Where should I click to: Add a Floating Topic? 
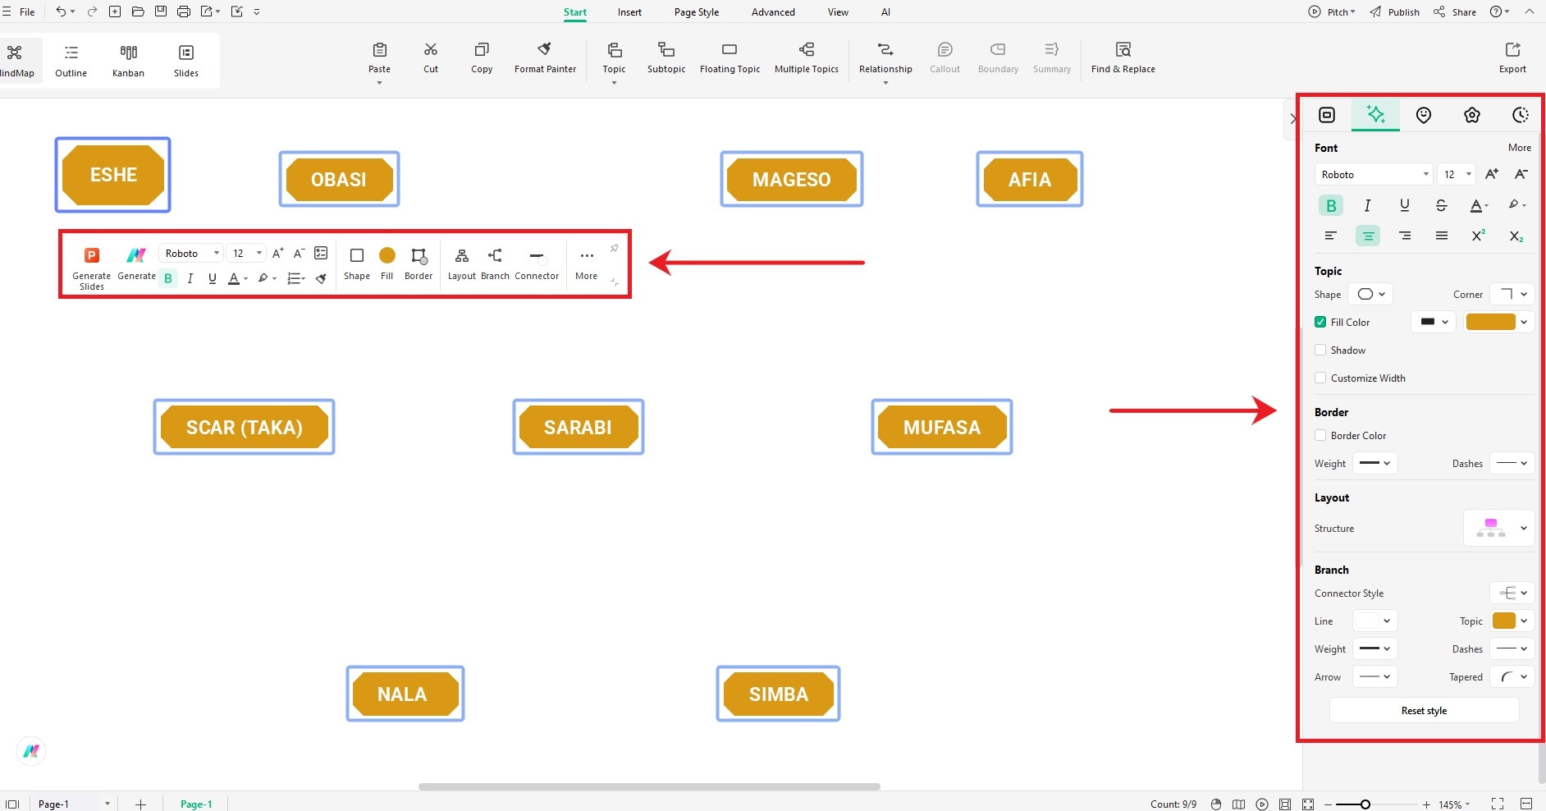pyautogui.click(x=730, y=57)
